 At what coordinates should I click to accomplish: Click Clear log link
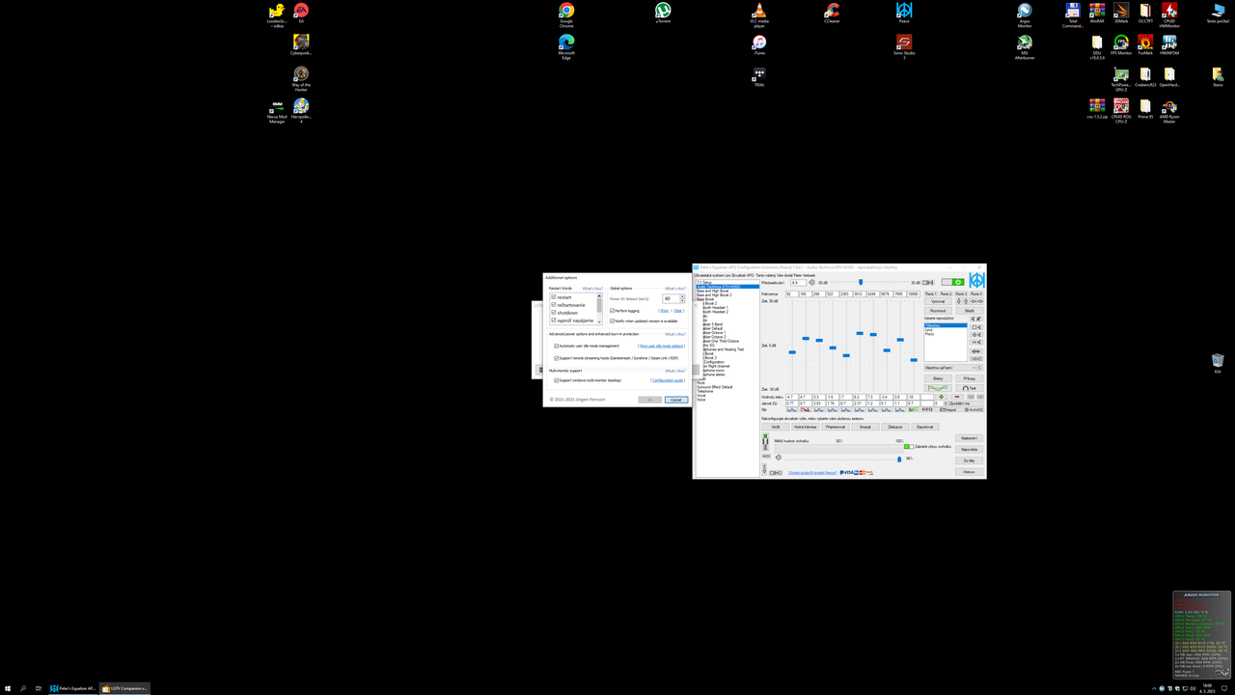coord(678,311)
